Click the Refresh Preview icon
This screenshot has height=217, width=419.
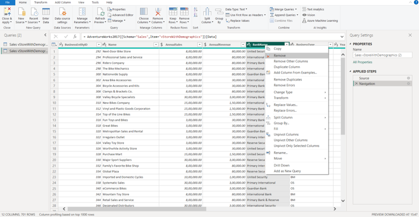click(100, 12)
